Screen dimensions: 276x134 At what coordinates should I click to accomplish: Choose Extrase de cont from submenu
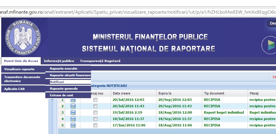click(x=68, y=95)
